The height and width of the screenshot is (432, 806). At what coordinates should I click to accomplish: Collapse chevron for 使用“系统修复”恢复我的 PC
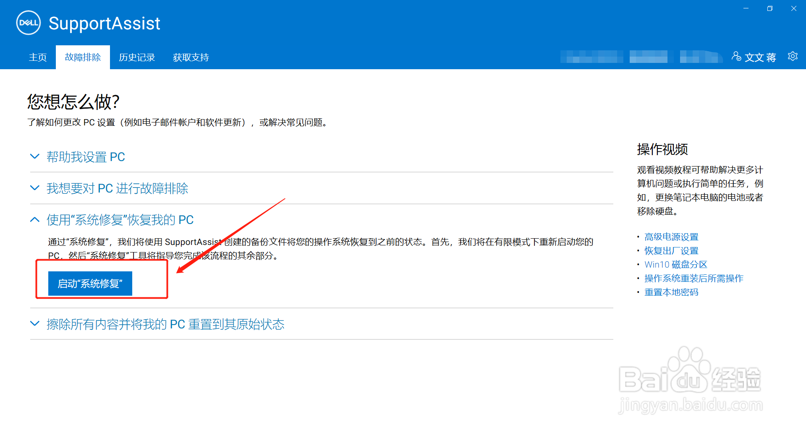(x=35, y=219)
